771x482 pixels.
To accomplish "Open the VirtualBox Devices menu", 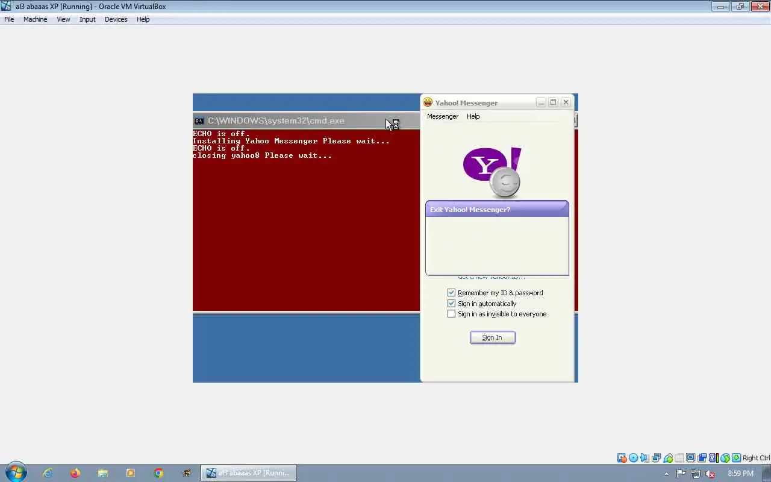I will (x=116, y=19).
